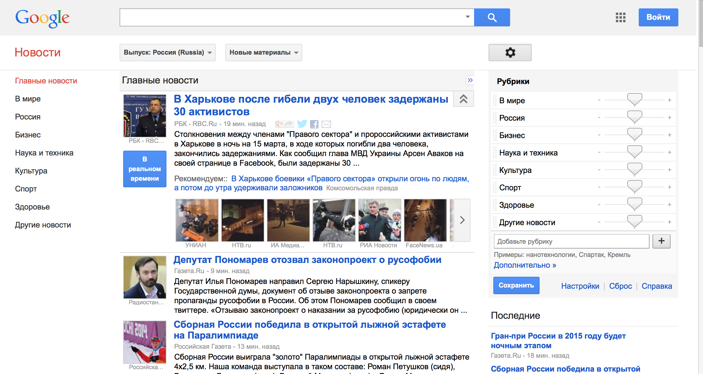The width and height of the screenshot is (703, 374).
Task: Open headline Сборная России победила в лыжной эстафете
Action: coord(310,330)
